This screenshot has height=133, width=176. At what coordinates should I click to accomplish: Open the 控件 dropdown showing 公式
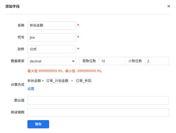[52, 49]
